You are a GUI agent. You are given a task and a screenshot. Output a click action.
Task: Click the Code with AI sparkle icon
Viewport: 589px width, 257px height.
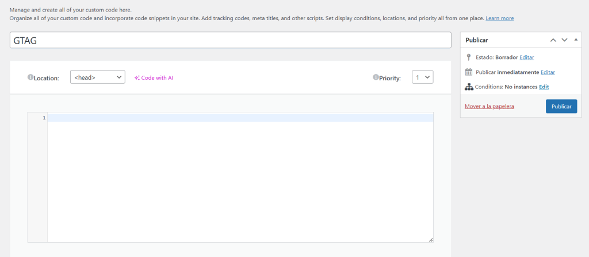click(x=137, y=78)
